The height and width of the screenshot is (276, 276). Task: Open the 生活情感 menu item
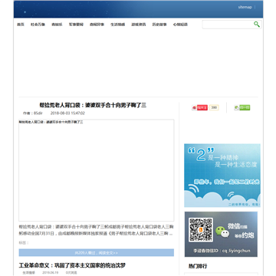(x=117, y=25)
